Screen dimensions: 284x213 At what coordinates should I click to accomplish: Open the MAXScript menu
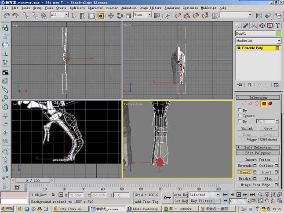[x=208, y=8]
